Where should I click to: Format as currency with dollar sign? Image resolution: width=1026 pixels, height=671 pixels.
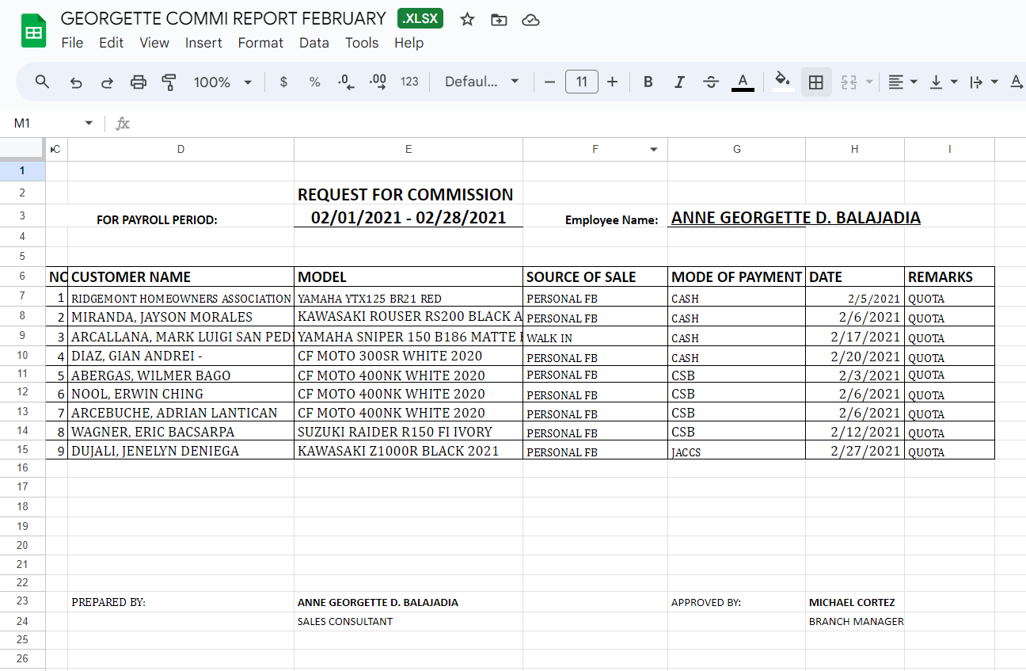[283, 82]
